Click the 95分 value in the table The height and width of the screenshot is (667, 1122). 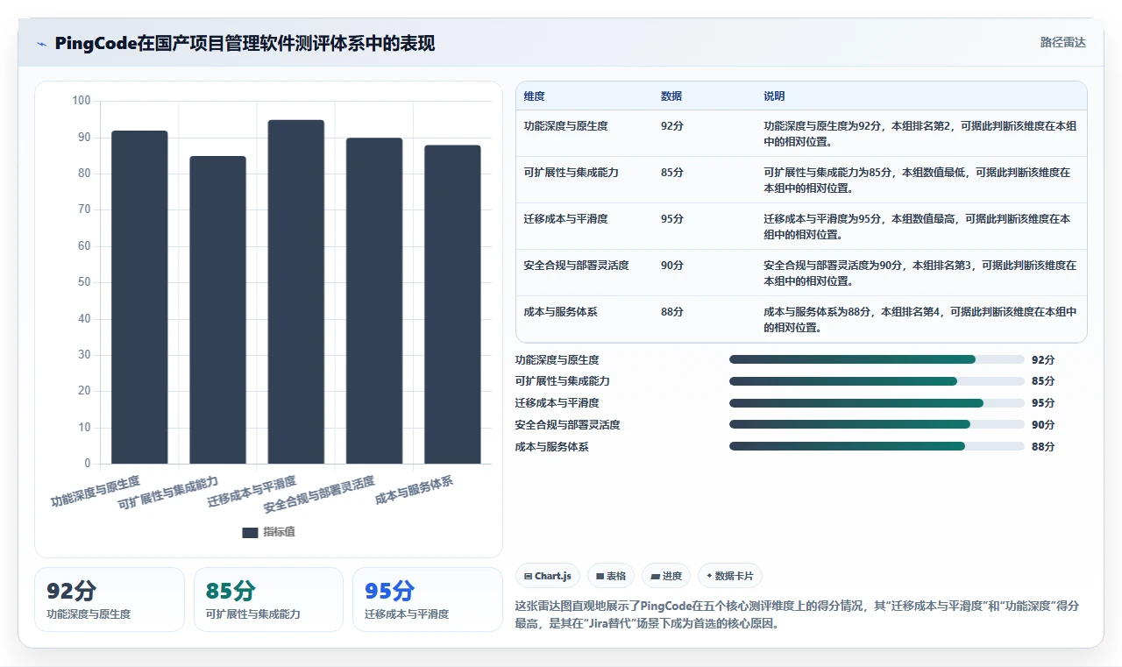tap(671, 219)
